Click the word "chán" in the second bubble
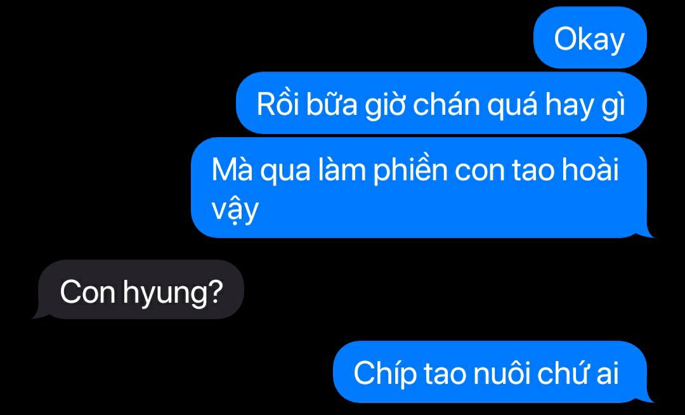The width and height of the screenshot is (685, 415). point(447,104)
